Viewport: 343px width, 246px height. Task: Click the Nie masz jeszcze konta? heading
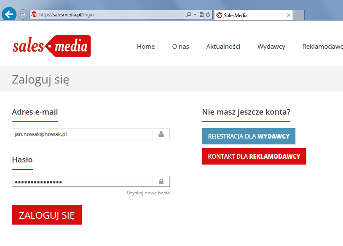pyautogui.click(x=246, y=112)
